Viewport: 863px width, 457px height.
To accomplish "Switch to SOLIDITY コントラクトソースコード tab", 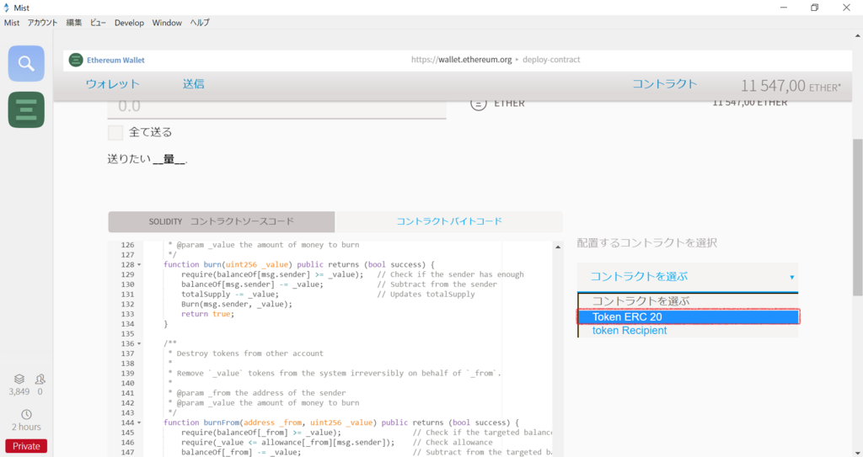I will 222,221.
